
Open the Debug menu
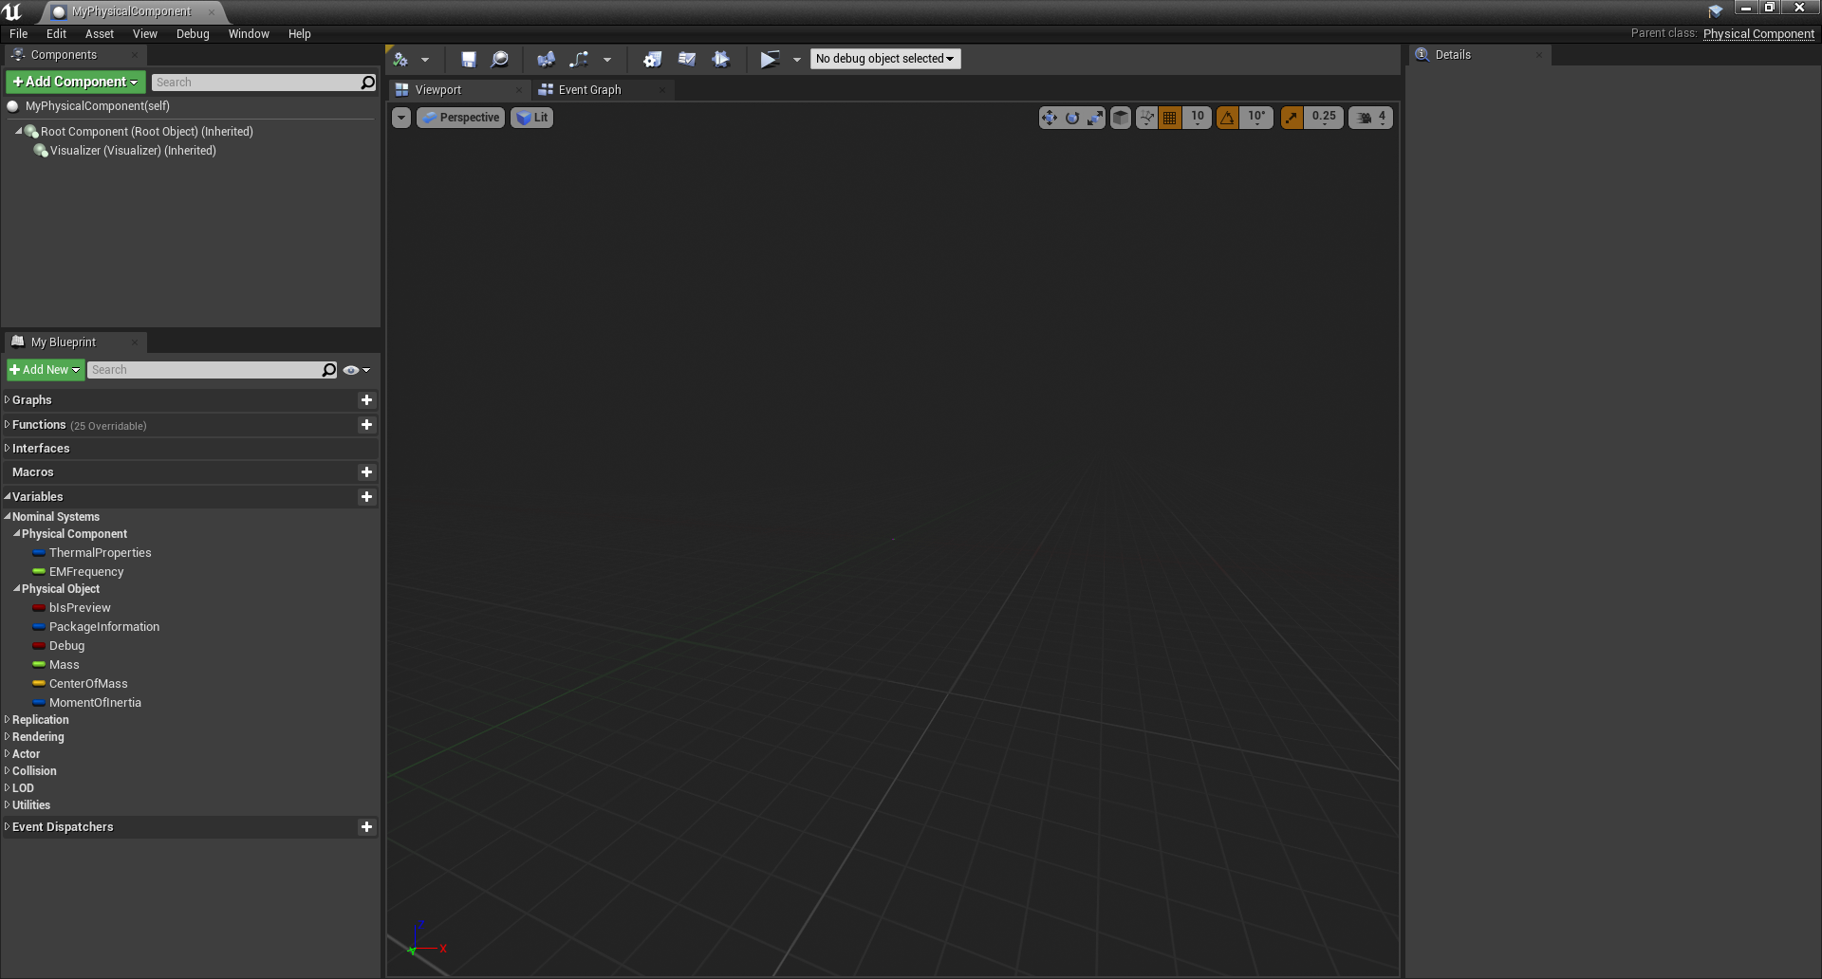[x=193, y=34]
